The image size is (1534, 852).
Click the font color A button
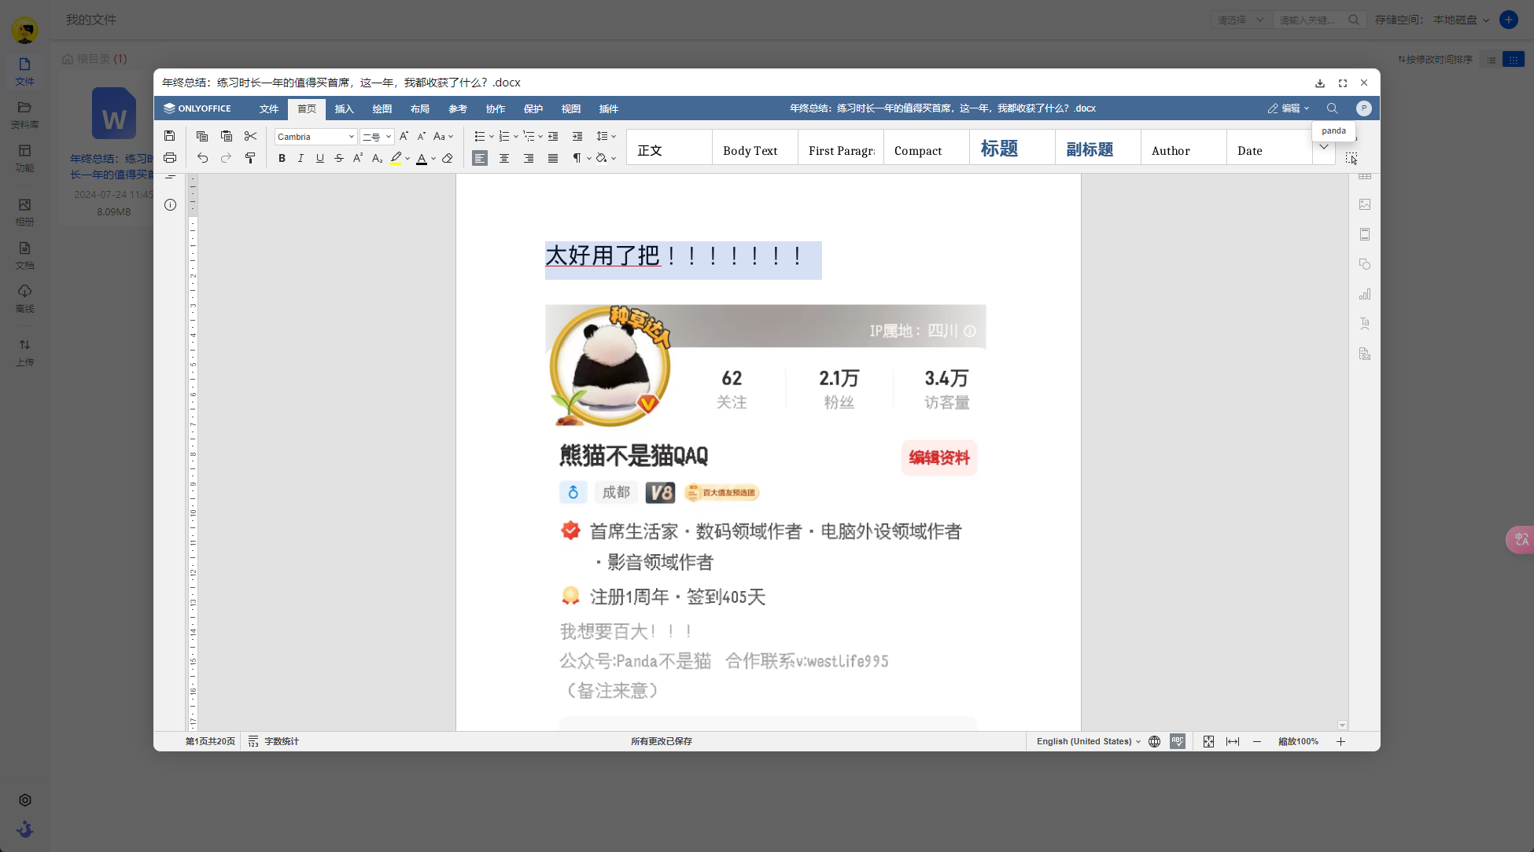tap(422, 158)
